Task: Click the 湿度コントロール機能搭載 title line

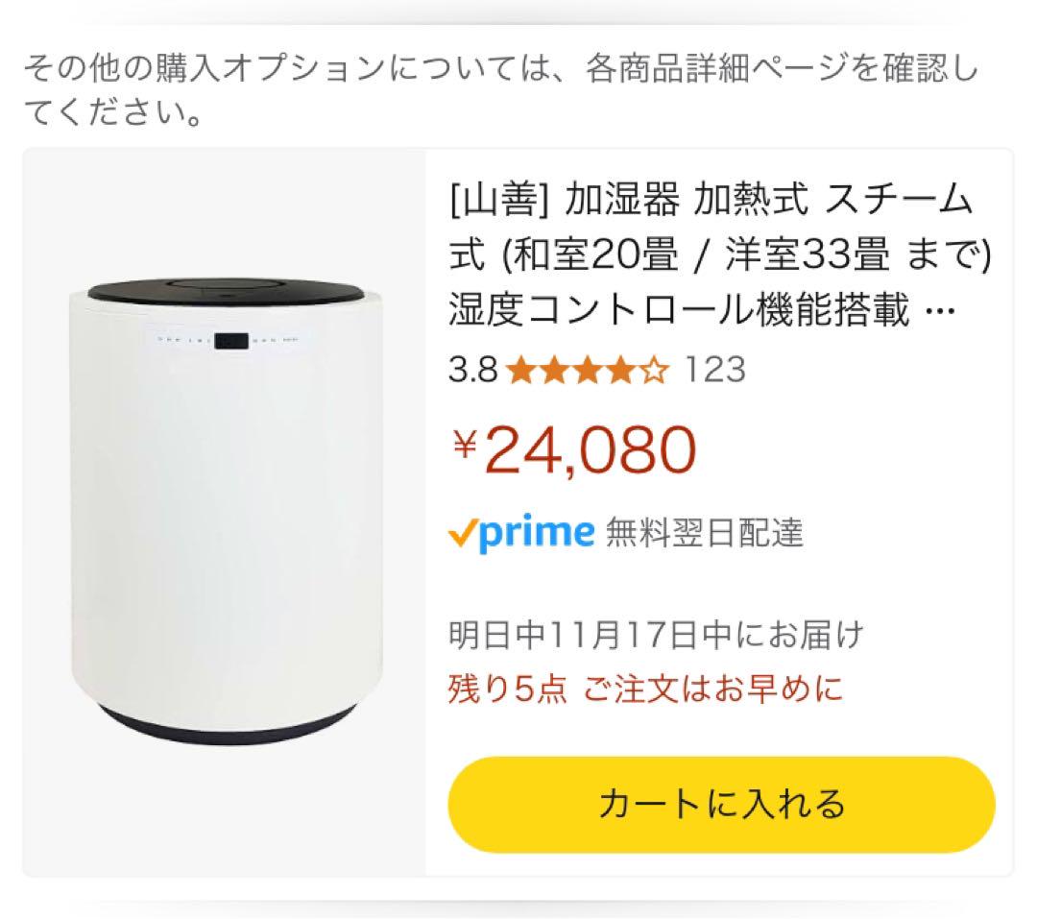Action: (x=679, y=309)
